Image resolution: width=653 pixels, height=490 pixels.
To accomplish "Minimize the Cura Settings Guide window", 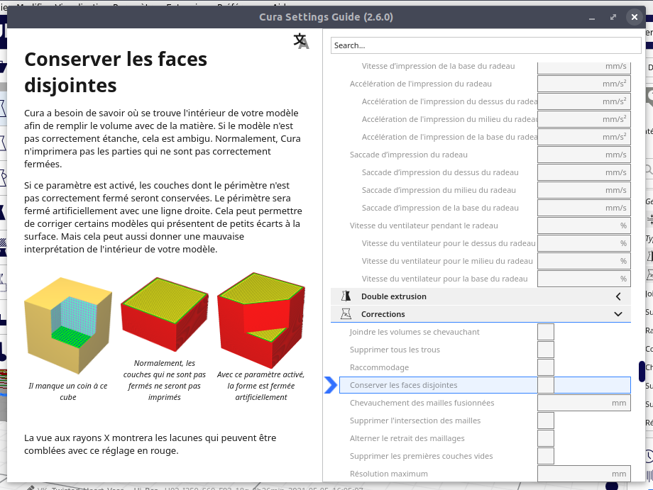I will point(592,17).
